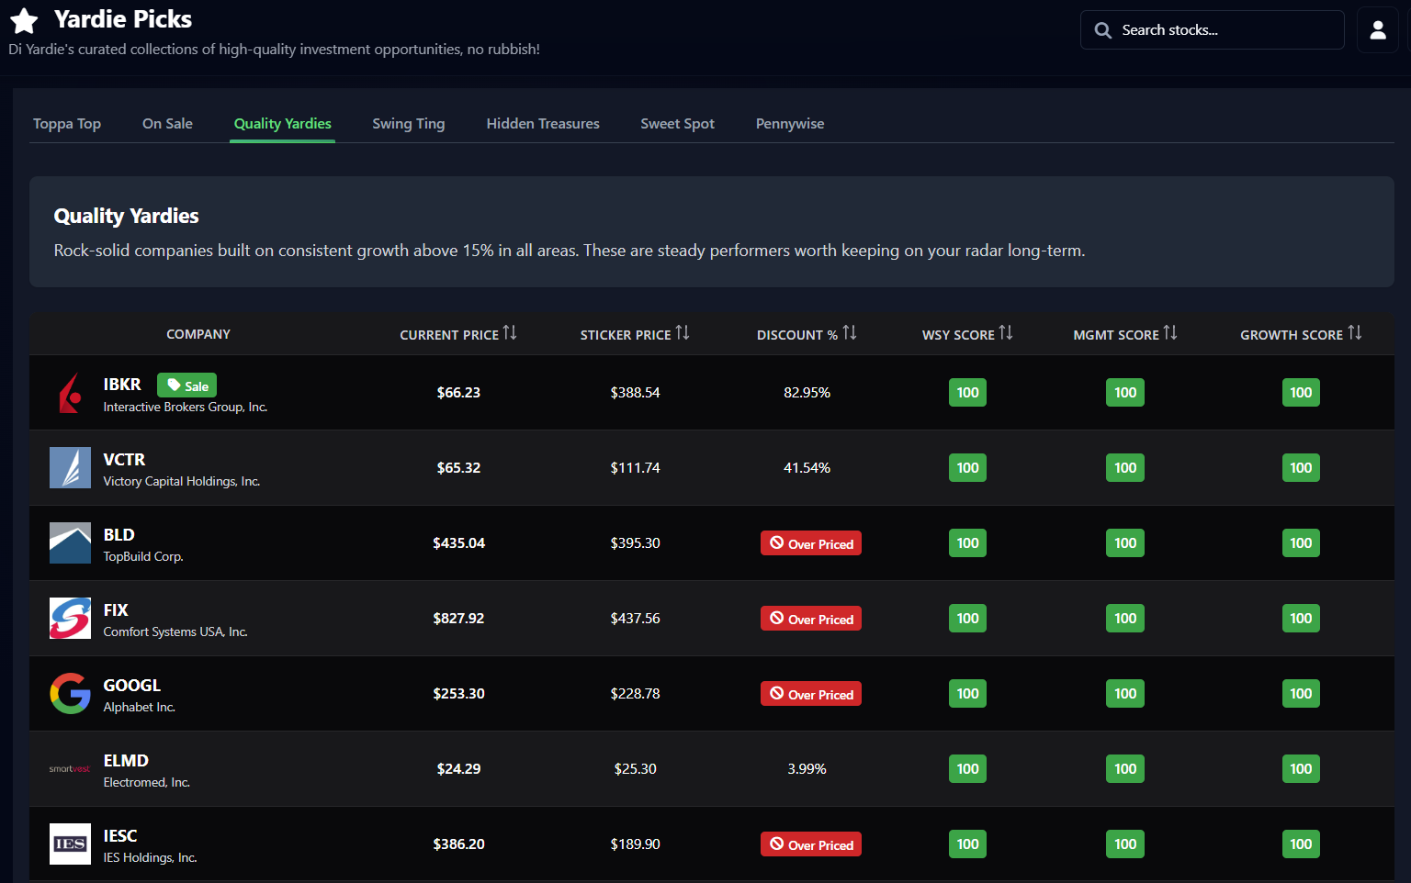Sort table by WSY Score
Screen dimensions: 1411x883
click(x=967, y=334)
